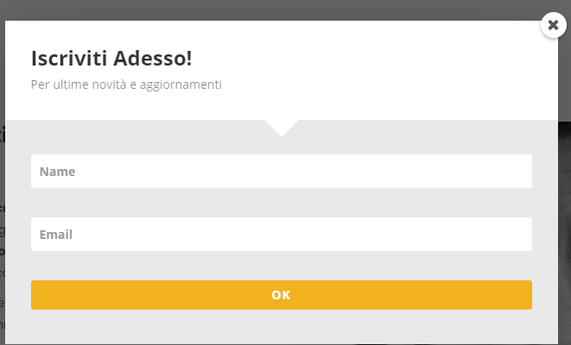Click the white triangular pointer below the header
571x345 pixels.
pos(282,127)
